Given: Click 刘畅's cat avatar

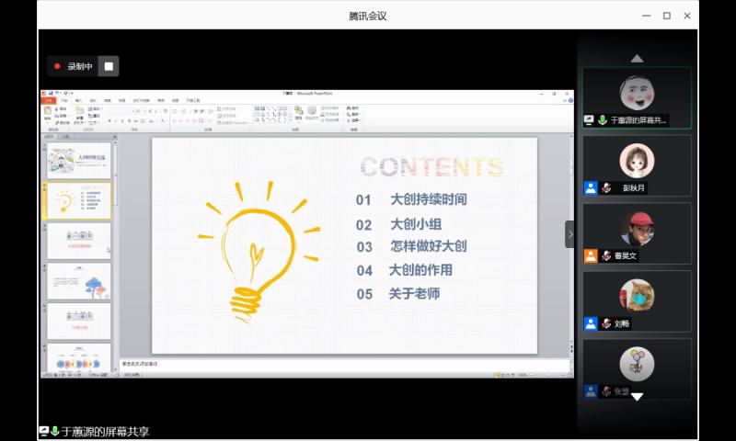Looking at the screenshot, I should (637, 296).
